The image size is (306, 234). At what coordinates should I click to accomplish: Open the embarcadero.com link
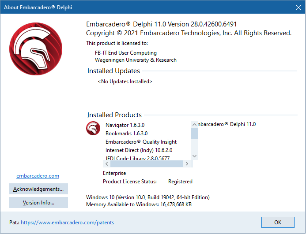pyautogui.click(x=38, y=176)
